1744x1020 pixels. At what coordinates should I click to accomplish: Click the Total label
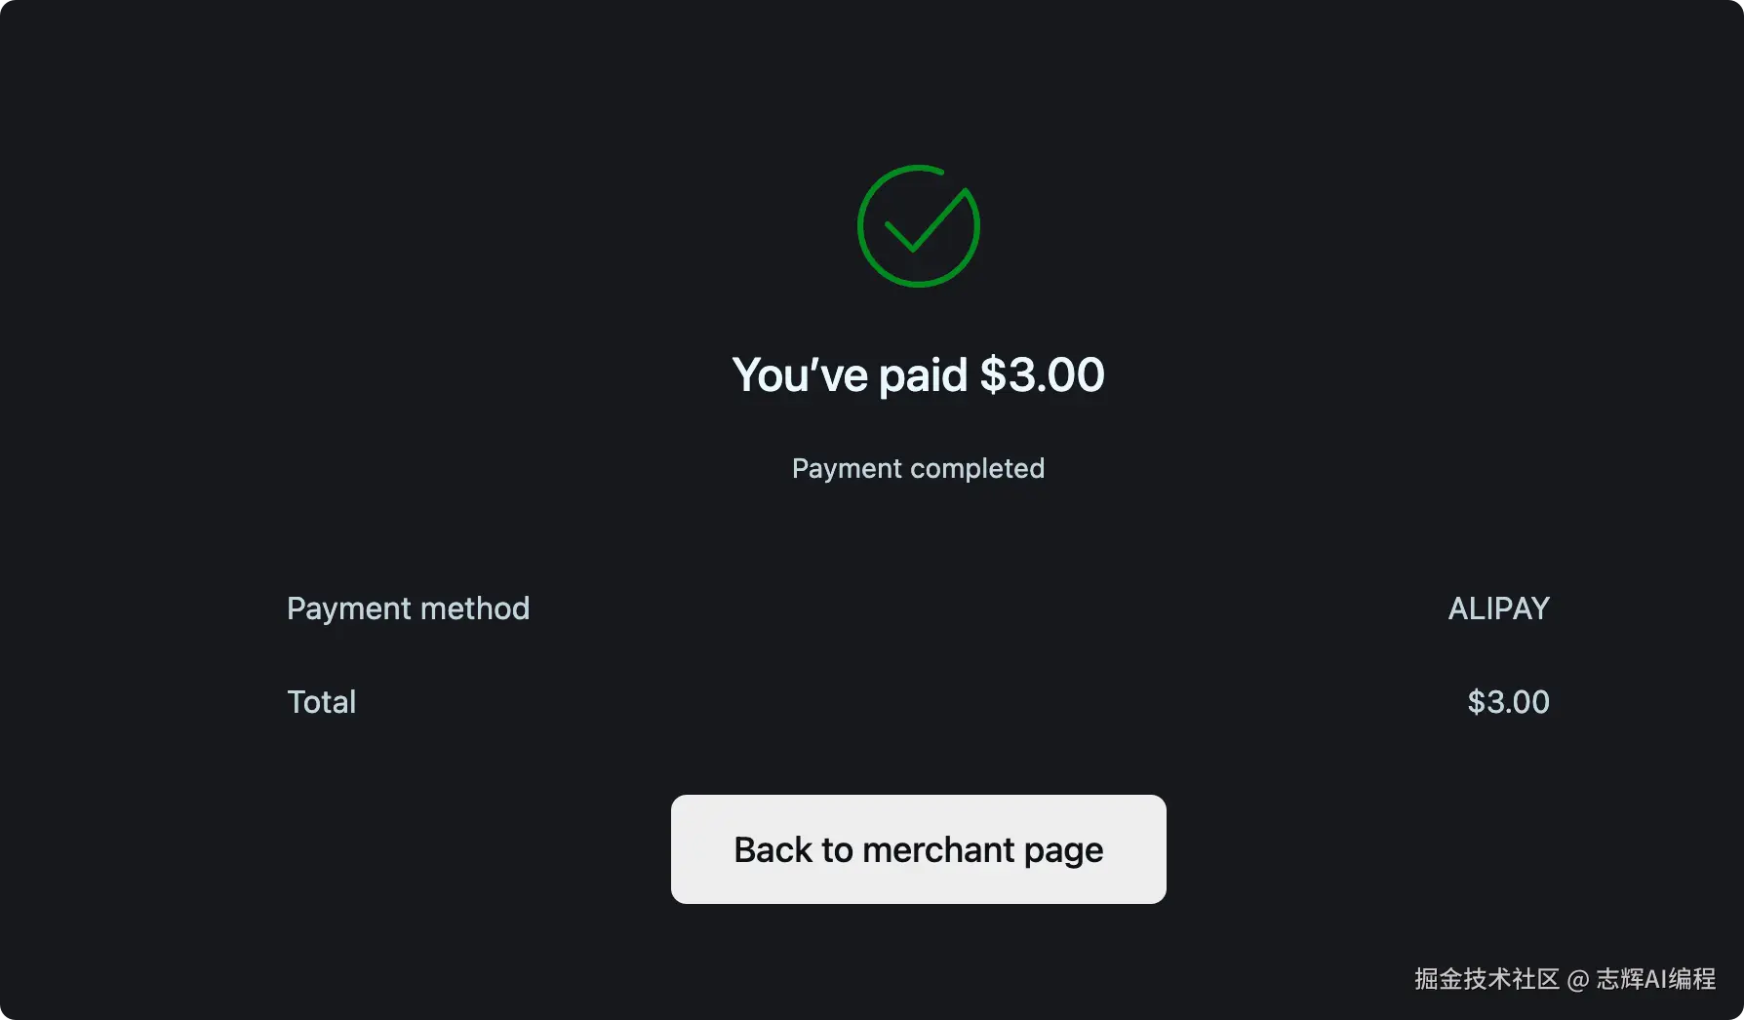point(321,702)
